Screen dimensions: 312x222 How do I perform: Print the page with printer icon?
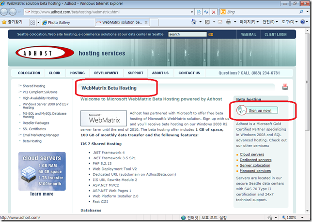(229, 22)
